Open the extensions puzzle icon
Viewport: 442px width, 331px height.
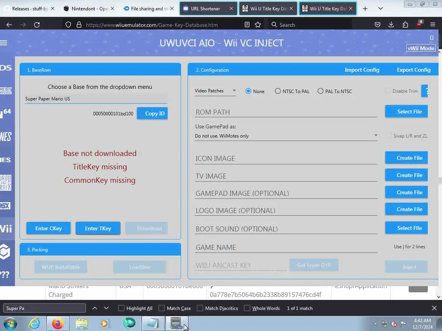(x=405, y=25)
